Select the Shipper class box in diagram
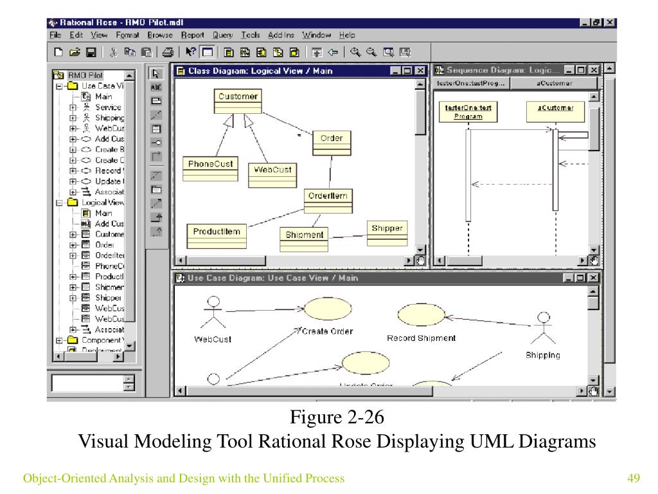Screen dimensions: 658x494 387,233
